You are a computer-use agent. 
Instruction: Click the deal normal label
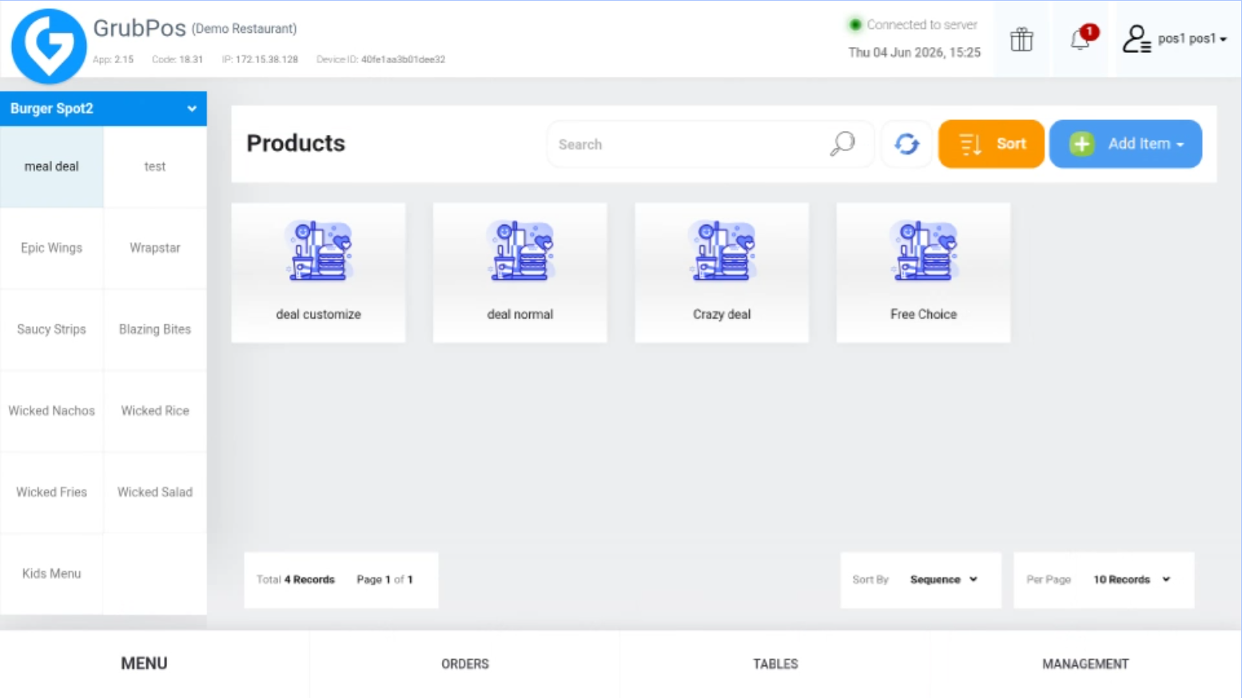coord(520,314)
